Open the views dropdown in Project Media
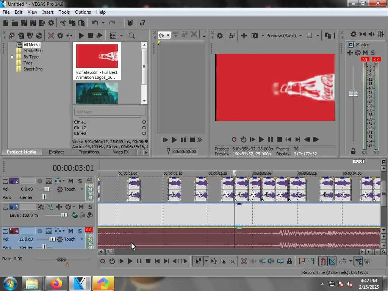 (x=121, y=36)
